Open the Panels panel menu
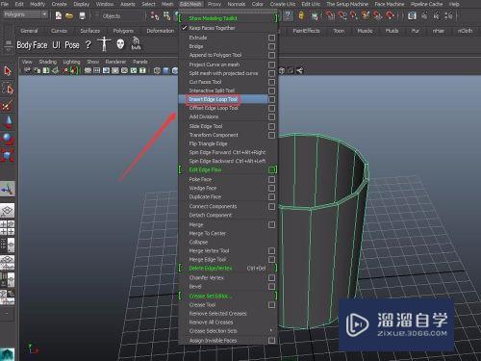481x361 pixels. [140, 62]
